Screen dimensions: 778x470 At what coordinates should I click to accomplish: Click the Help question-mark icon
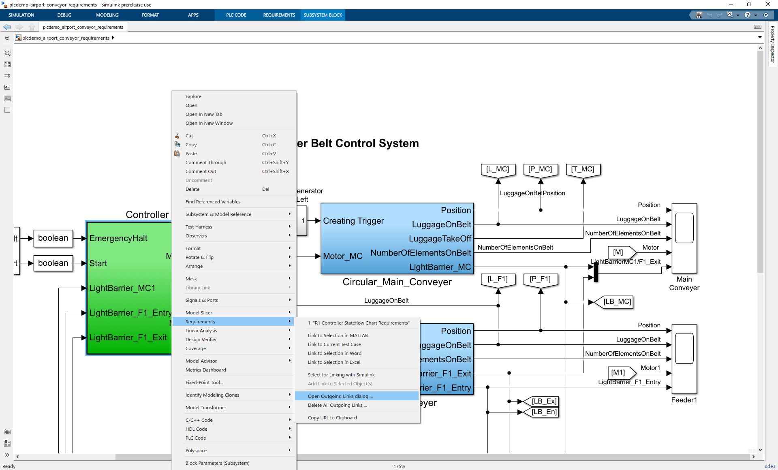pyautogui.click(x=747, y=15)
